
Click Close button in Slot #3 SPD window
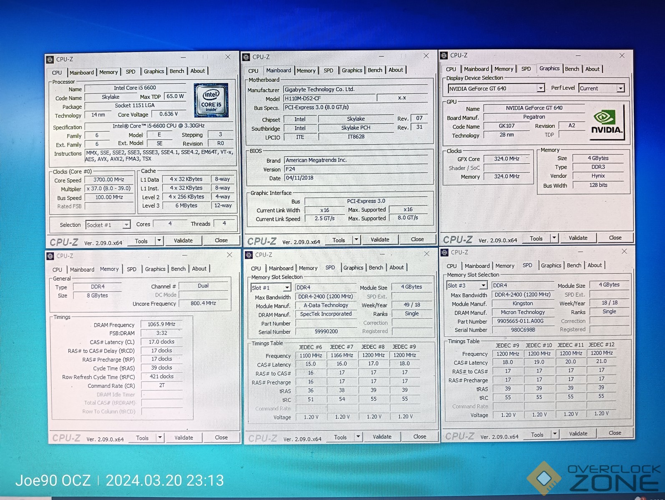click(615, 433)
